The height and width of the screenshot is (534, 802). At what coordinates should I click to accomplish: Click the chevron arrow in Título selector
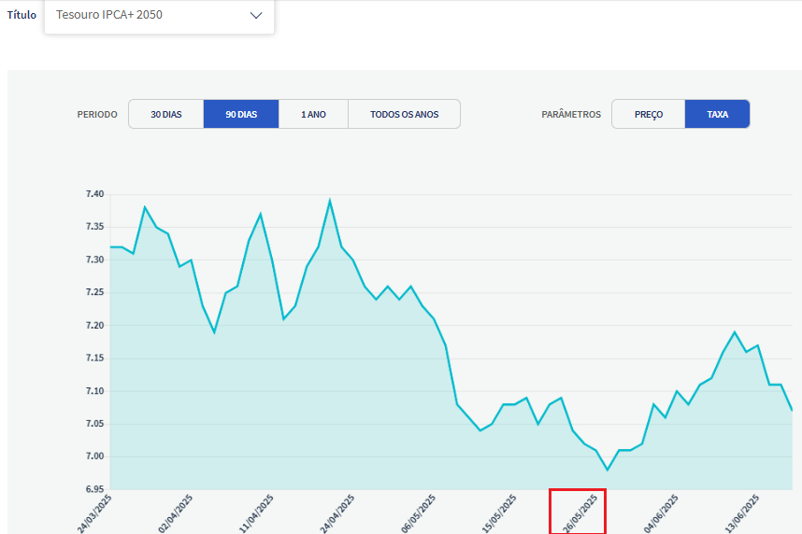click(256, 15)
